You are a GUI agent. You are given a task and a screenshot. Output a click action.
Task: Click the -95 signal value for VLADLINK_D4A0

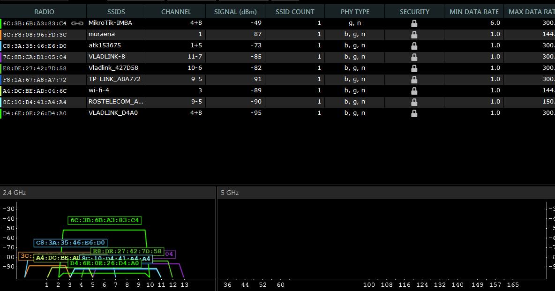(256, 113)
